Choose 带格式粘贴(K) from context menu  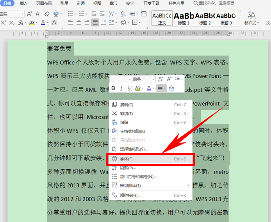click(151, 131)
